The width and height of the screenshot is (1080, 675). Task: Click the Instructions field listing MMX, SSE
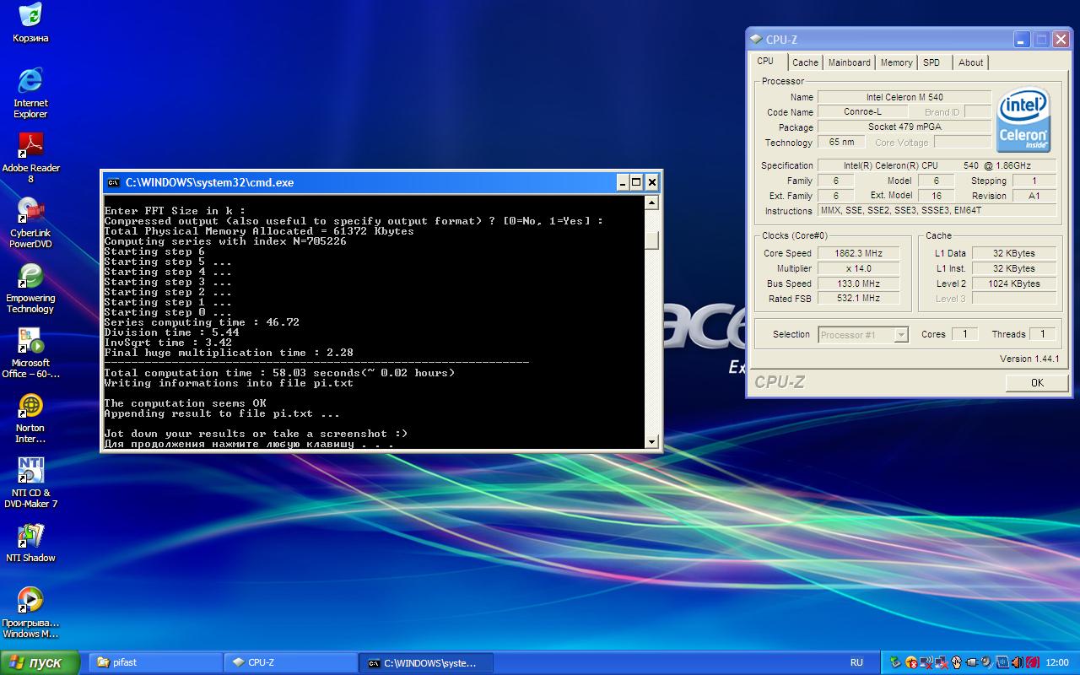click(937, 210)
